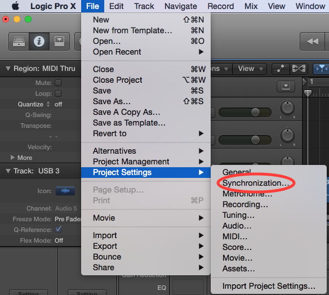Viewport: 329px width, 295px height.
Task: Enable the Loop checkbox
Action: pyautogui.click(x=58, y=93)
